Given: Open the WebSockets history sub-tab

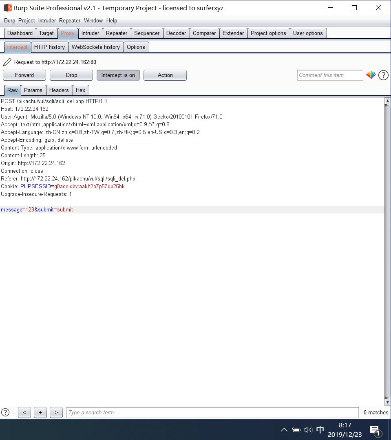Looking at the screenshot, I should pos(96,47).
